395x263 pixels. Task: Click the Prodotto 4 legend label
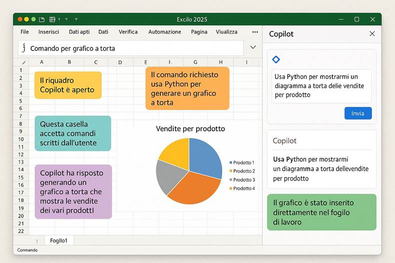(244, 188)
